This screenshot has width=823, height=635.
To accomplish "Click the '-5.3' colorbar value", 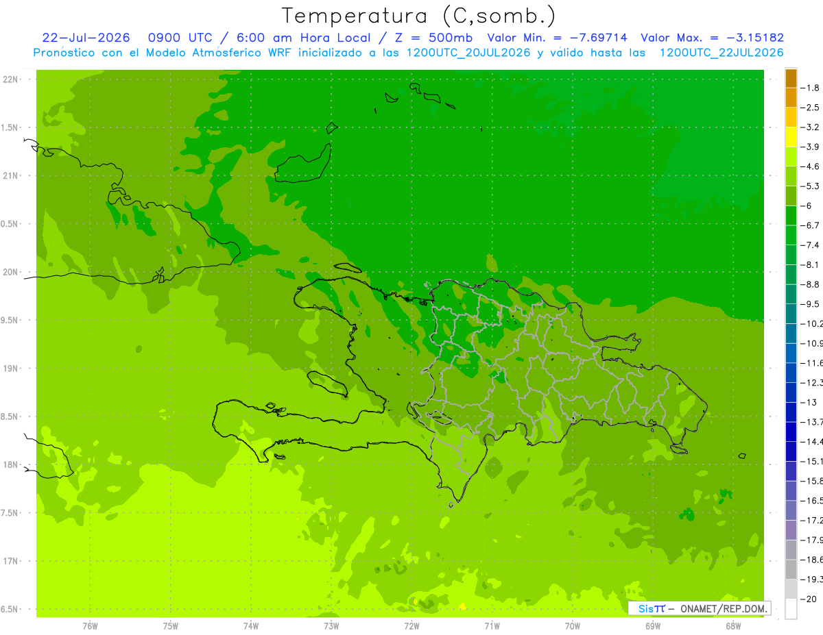I will click(810, 186).
